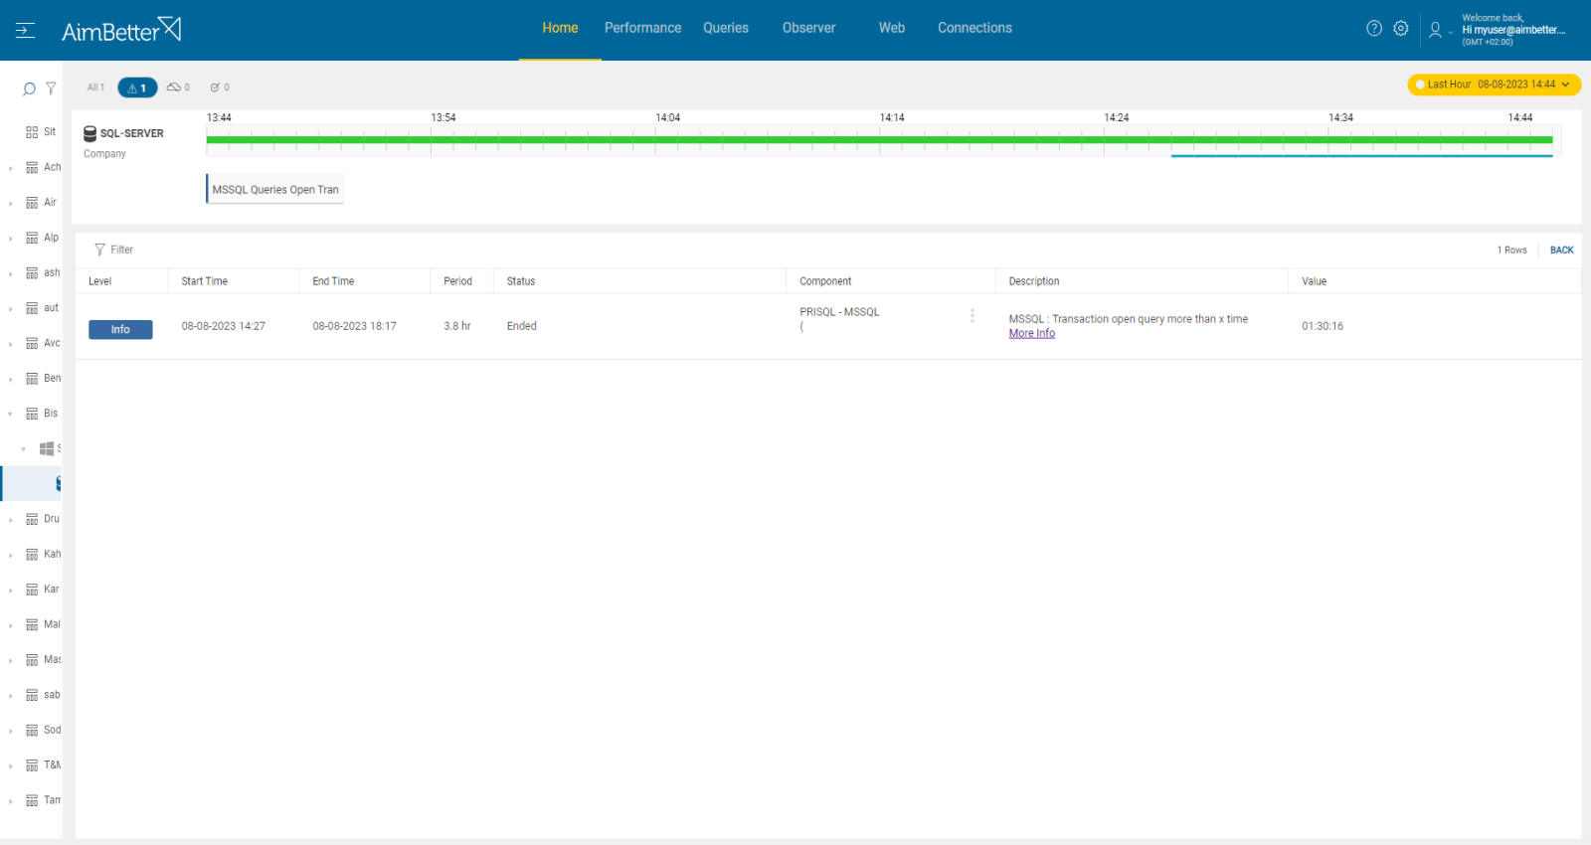Open the help question mark icon

click(1374, 29)
